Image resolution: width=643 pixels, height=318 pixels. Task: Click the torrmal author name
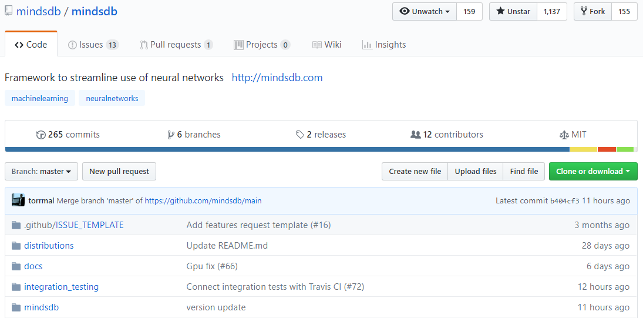coord(42,200)
